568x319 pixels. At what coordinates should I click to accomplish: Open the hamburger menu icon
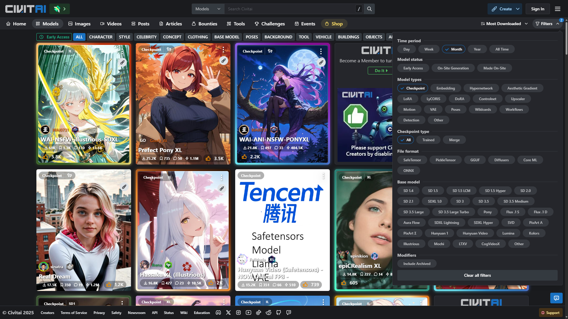[x=557, y=9]
